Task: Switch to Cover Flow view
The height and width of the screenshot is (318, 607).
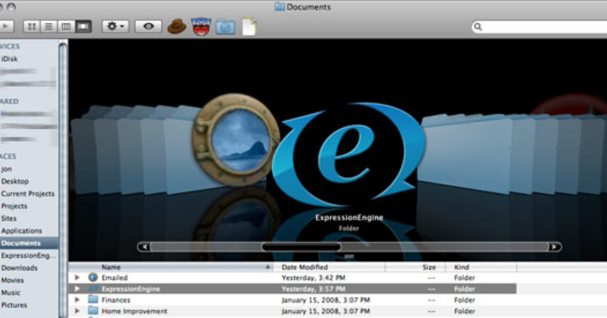Action: pos(83,26)
